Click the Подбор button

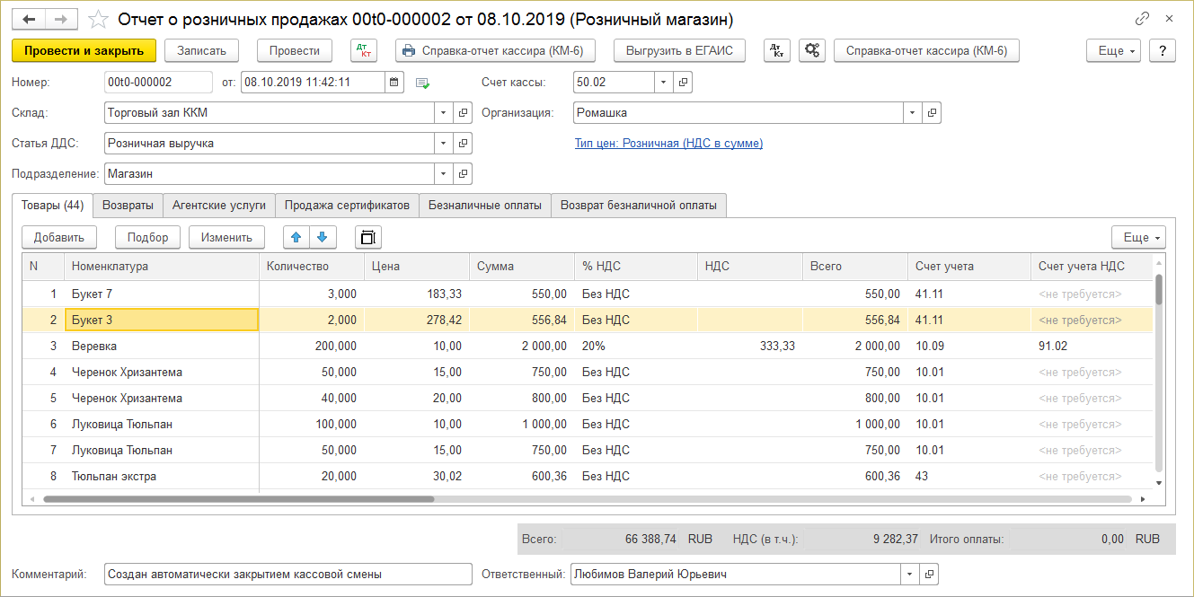click(147, 237)
